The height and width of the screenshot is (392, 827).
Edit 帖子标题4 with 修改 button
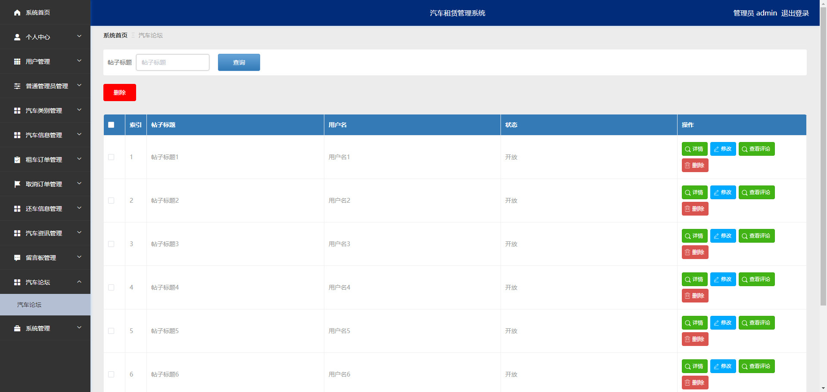(x=723, y=279)
